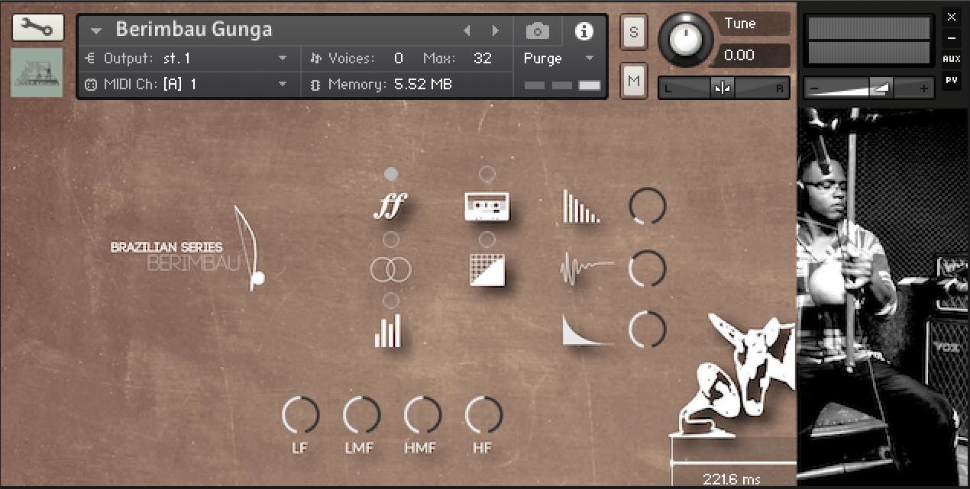This screenshot has height=489, width=970.
Task: Close the instrument with the X button
Action: pos(951,17)
